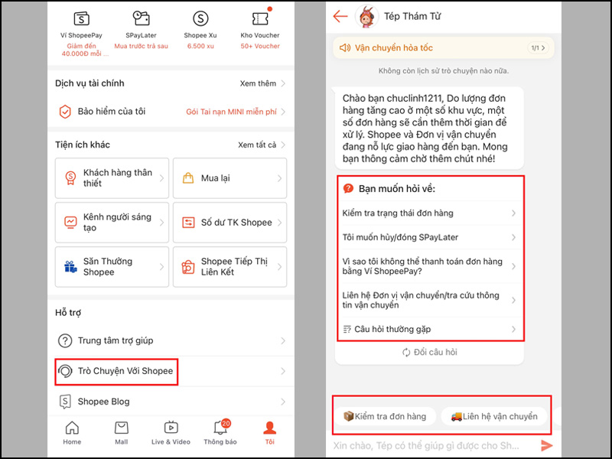Open the Ví ShopeePay wallet icon
The height and width of the screenshot is (459, 612).
pyautogui.click(x=82, y=18)
